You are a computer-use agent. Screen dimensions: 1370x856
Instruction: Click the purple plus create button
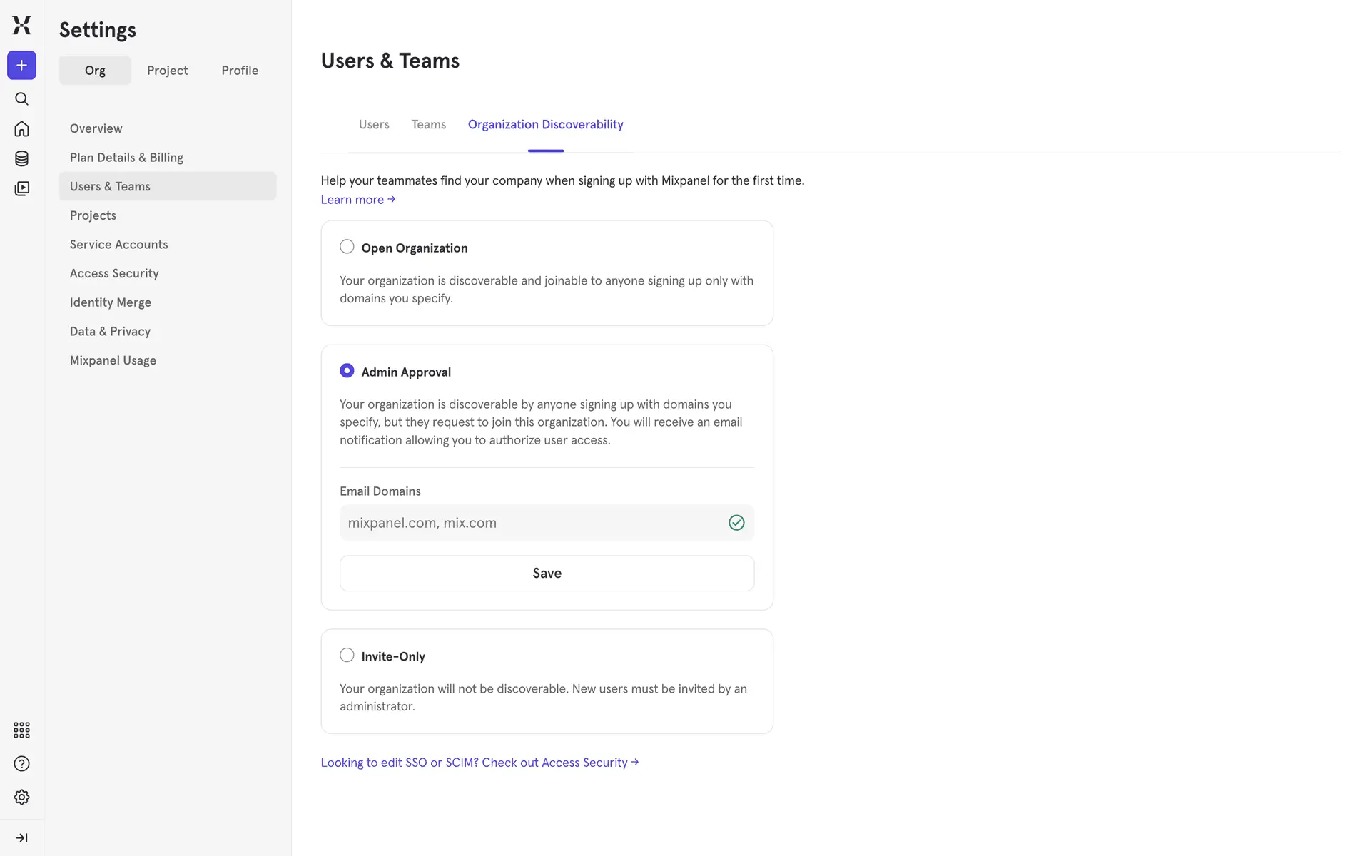(21, 66)
